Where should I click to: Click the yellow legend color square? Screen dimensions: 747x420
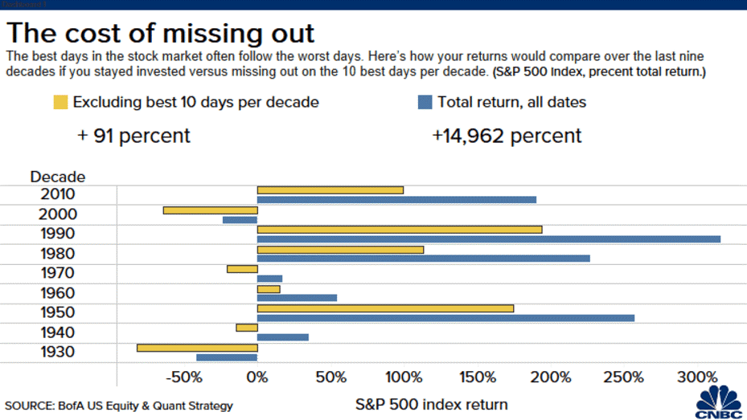pyautogui.click(x=60, y=102)
